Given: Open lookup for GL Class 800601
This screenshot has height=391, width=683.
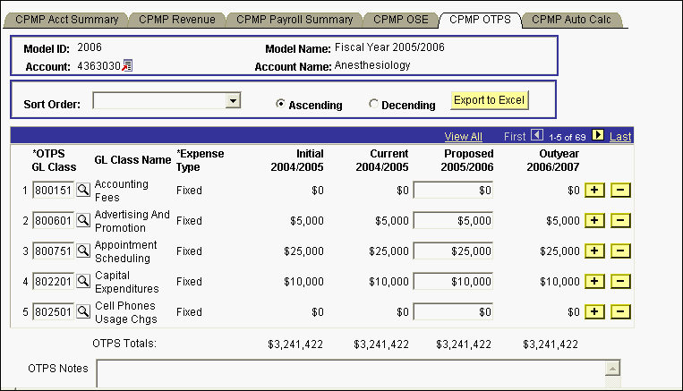Looking at the screenshot, I should (83, 220).
